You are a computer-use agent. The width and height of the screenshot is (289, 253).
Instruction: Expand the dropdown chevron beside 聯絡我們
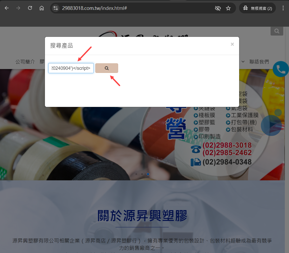[x=243, y=62]
